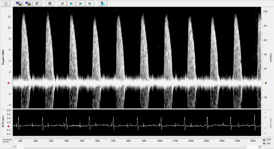Click the horizontal scrollbar right arrow
The image size is (274, 149).
(260, 146)
